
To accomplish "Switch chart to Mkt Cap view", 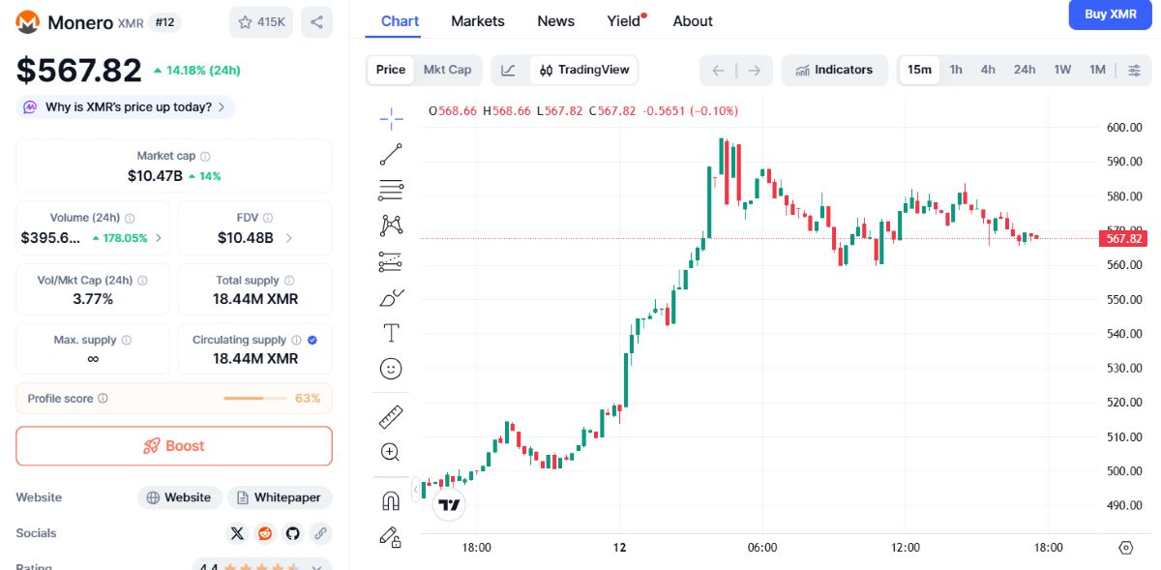I will (447, 69).
